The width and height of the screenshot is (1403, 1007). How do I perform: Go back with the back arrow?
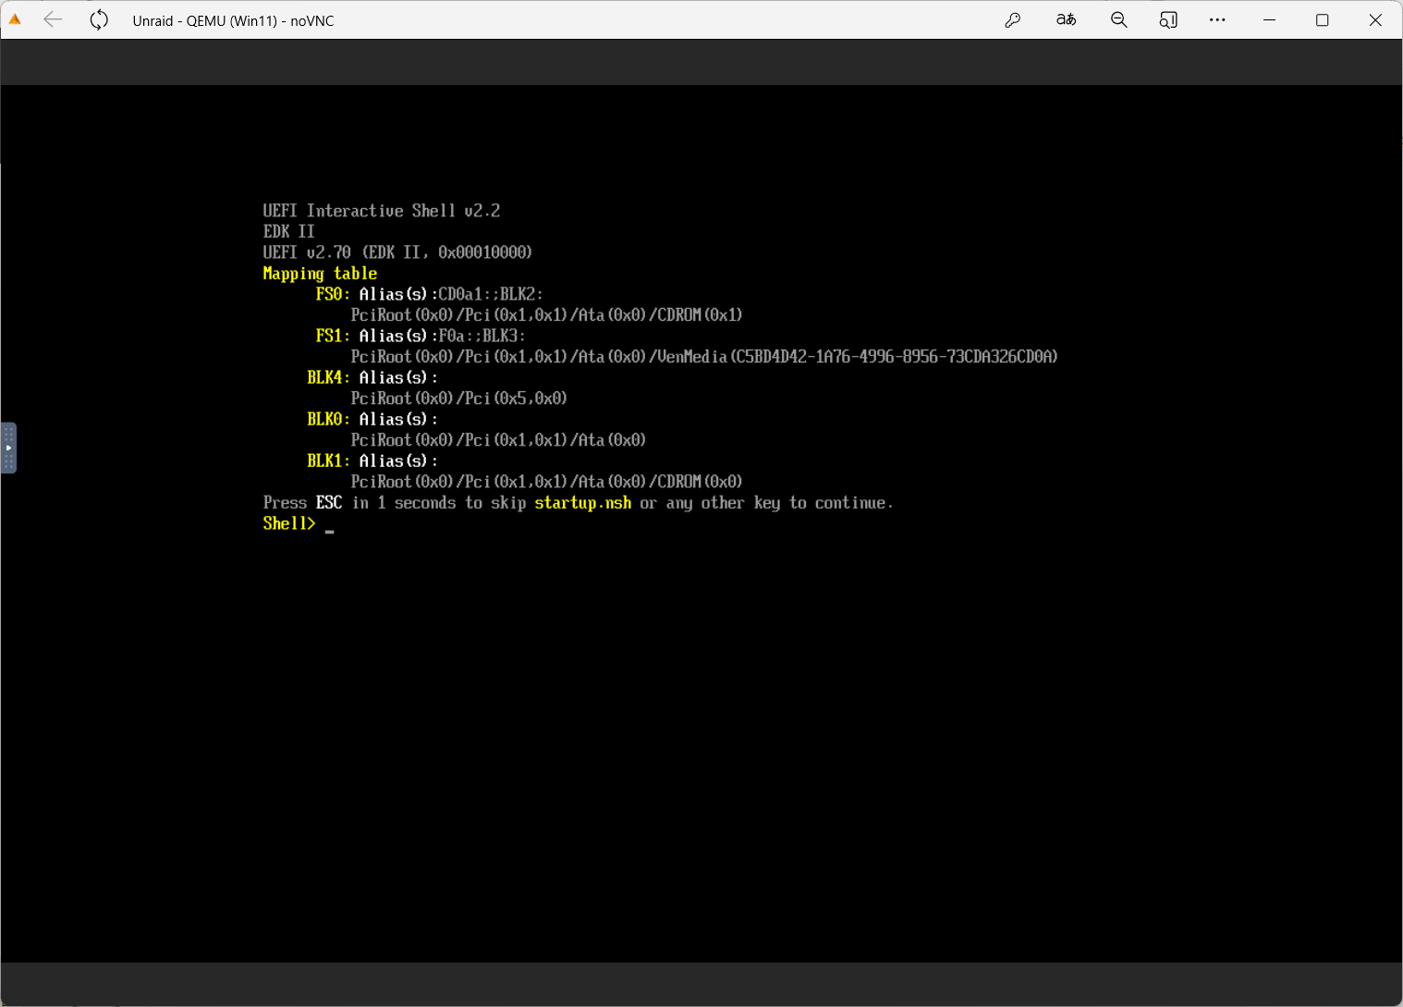[53, 19]
